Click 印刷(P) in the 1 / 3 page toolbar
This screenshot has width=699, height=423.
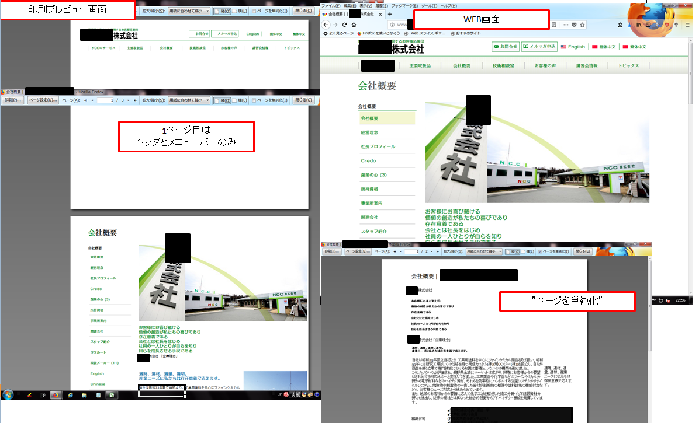point(13,100)
